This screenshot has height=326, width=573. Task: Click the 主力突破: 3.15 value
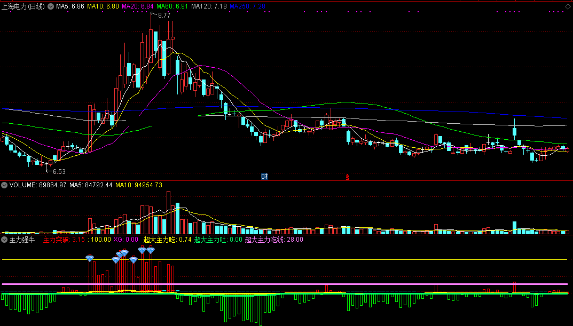tap(64, 240)
